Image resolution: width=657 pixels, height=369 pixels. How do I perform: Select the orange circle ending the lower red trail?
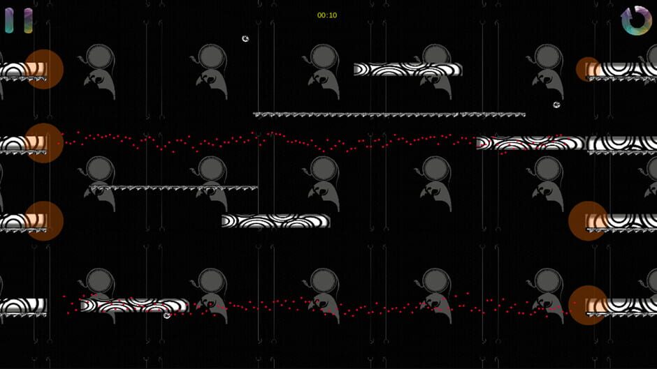pos(587,305)
